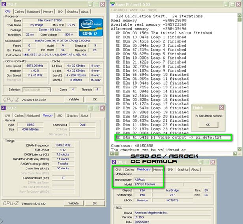This screenshot has width=243, height=224.
Task: Click the Super PI title bar icon
Action: point(113,4)
